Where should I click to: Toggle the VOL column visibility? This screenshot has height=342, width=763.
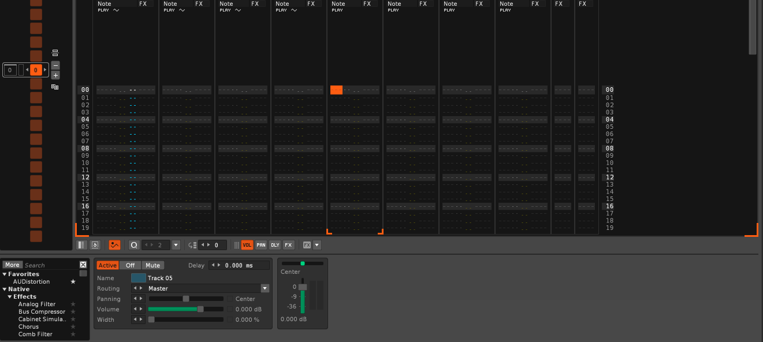[x=247, y=245]
